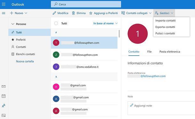Click the Modifica pencil icon

pyautogui.click(x=54, y=13)
